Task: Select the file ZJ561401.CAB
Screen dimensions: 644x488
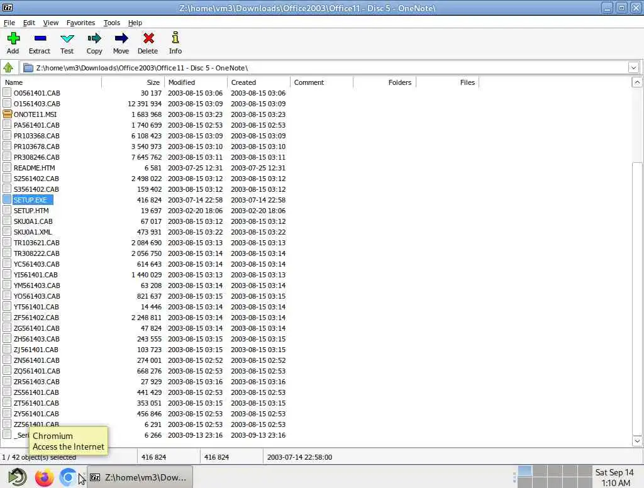Action: click(x=36, y=349)
